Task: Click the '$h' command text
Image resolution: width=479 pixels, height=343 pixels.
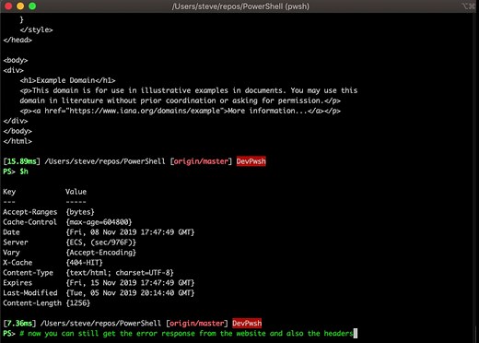Action: point(24,171)
